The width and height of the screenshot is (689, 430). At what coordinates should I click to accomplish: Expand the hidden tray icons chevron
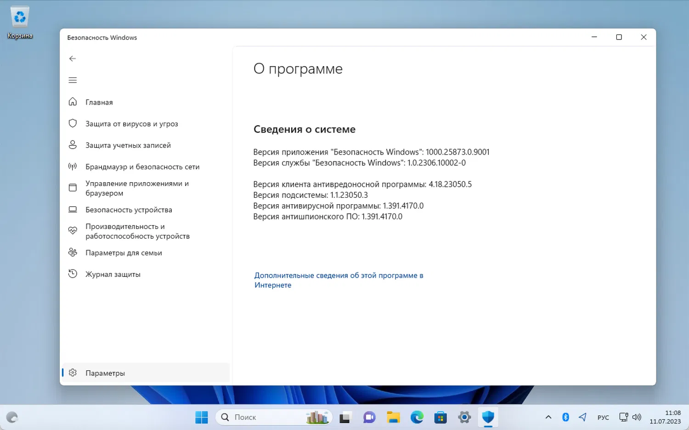548,417
